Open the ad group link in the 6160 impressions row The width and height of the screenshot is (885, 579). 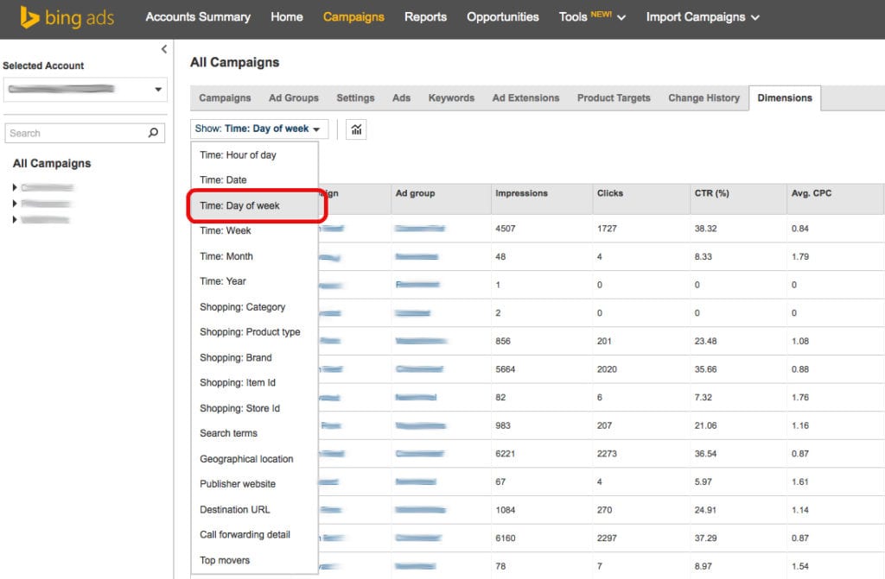coord(418,538)
